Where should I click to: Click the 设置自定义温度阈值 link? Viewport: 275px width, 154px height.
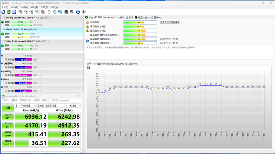(x=170, y=22)
